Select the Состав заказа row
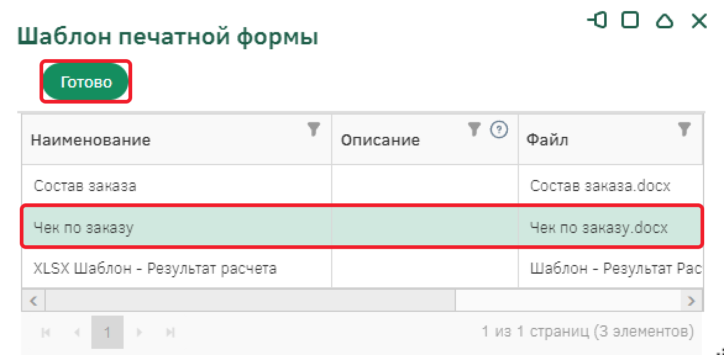The width and height of the screenshot is (724, 355). (85, 186)
